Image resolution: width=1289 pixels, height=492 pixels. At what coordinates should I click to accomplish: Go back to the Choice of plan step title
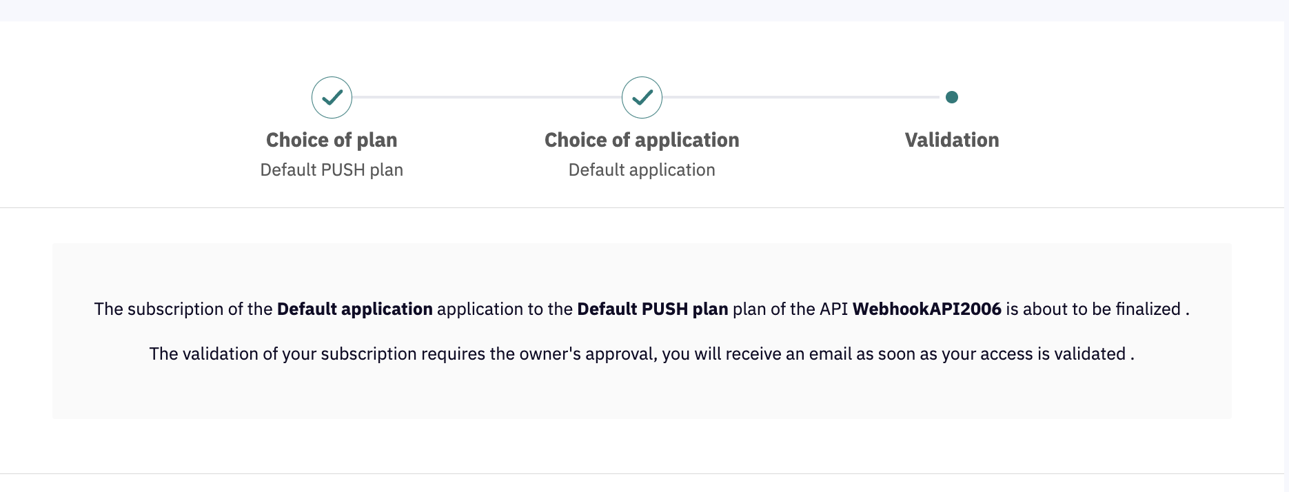pyautogui.click(x=332, y=140)
